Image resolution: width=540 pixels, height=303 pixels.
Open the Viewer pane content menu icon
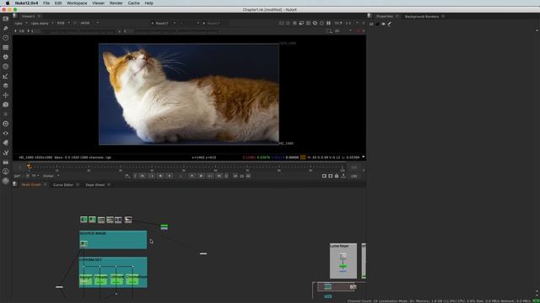coord(15,16)
